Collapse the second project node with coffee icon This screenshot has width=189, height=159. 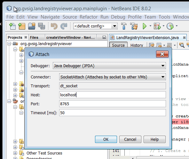pyautogui.click(x=9, y=101)
